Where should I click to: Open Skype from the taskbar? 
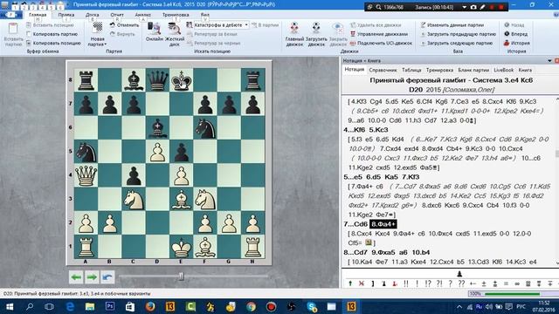coord(312,306)
